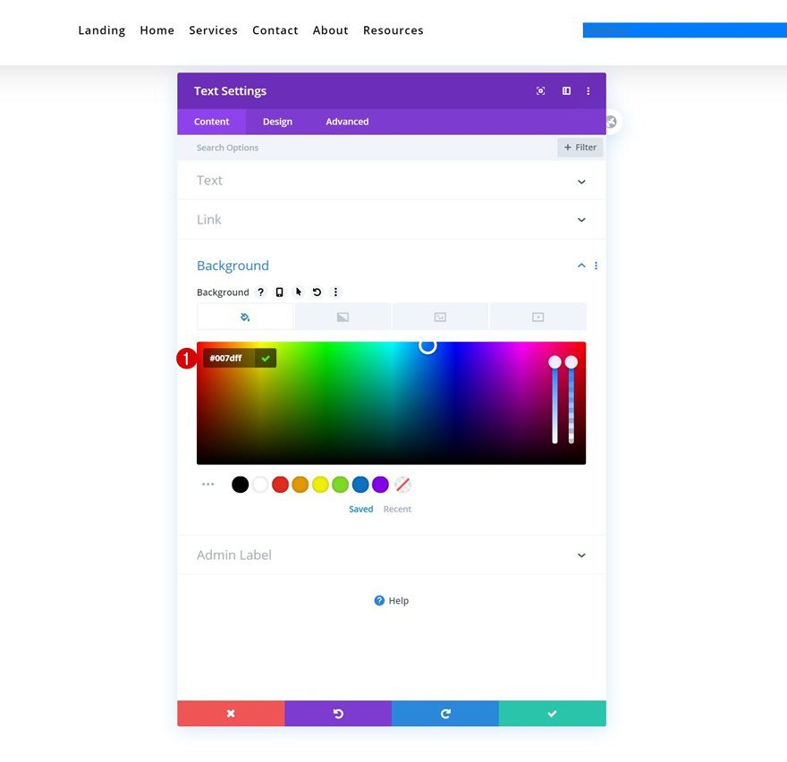Pick the purple color swatch
Viewport: 787px width, 762px height.
[x=379, y=484]
